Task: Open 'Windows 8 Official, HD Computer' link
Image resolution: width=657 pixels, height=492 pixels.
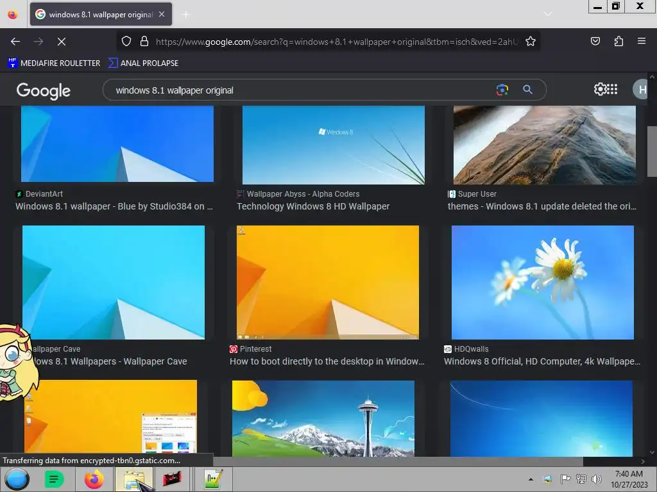Action: tap(542, 361)
